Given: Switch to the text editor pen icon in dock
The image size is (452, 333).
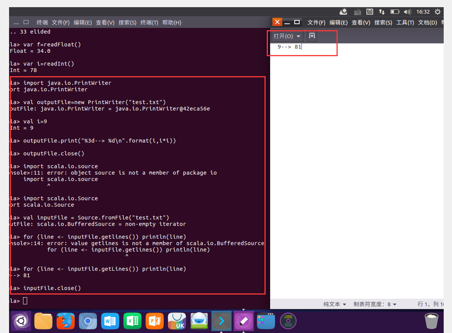Looking at the screenshot, I should pyautogui.click(x=244, y=321).
